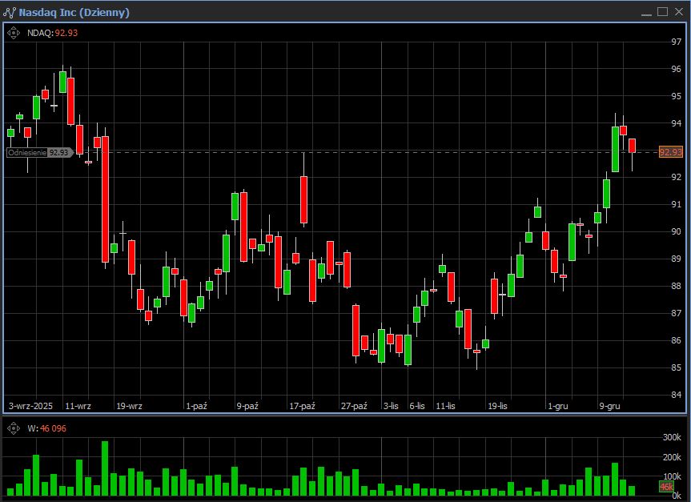Click the 11-lis date on the time axis
The width and height of the screenshot is (691, 502).
coord(445,406)
